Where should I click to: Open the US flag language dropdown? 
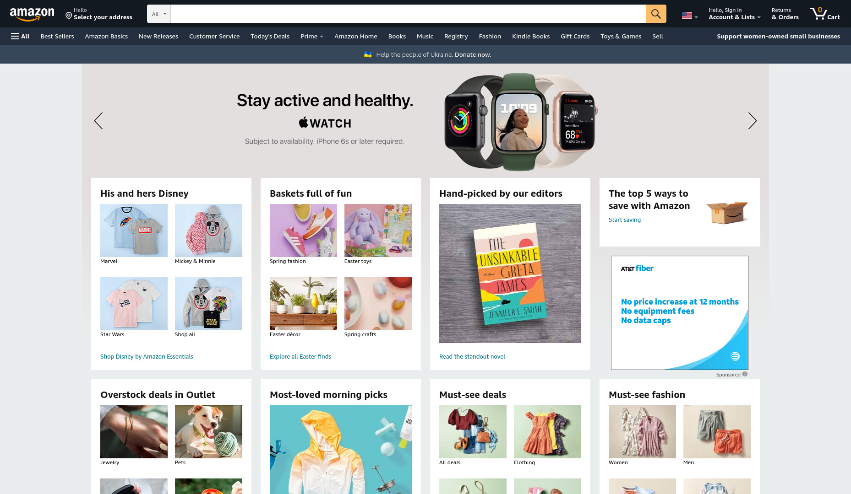(x=690, y=16)
